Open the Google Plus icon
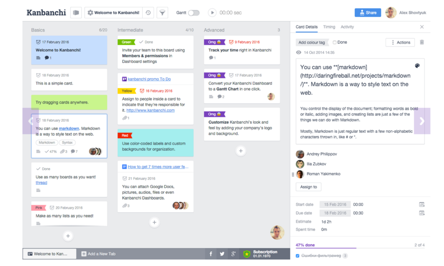The height and width of the screenshot is (266, 444). [x=233, y=254]
